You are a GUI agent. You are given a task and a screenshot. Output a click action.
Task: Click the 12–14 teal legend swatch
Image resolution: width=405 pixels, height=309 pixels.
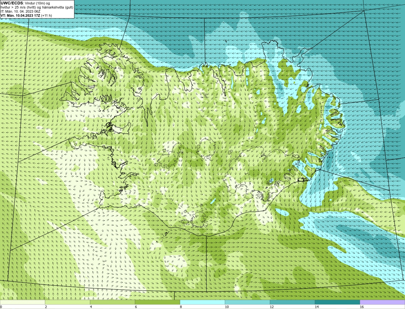pyautogui.click(x=293, y=302)
